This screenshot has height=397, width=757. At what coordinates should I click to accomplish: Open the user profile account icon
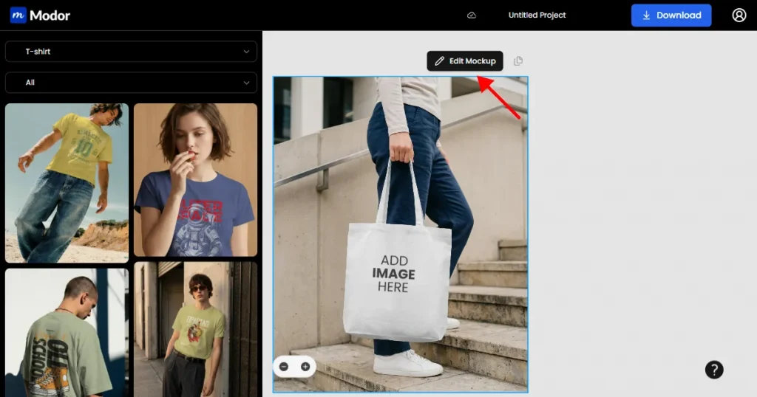[739, 15]
